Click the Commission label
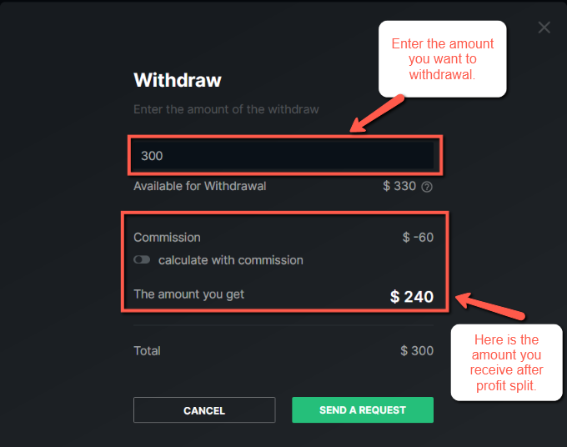The height and width of the screenshot is (447, 567). 167,237
